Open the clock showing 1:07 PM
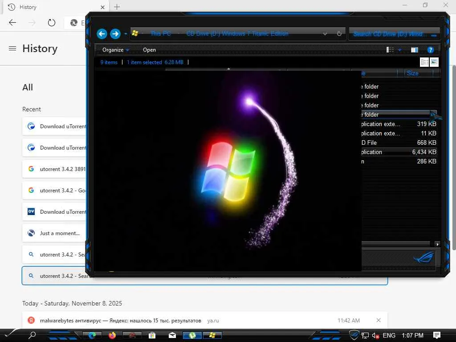 (x=412, y=335)
